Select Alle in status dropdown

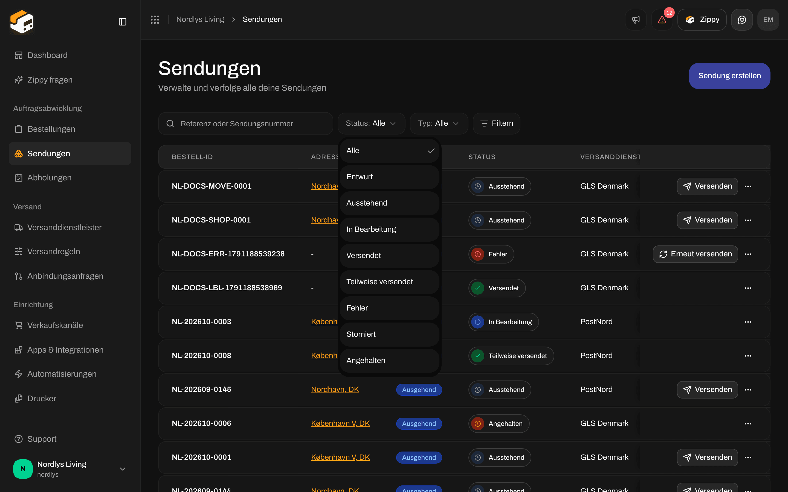(x=389, y=151)
